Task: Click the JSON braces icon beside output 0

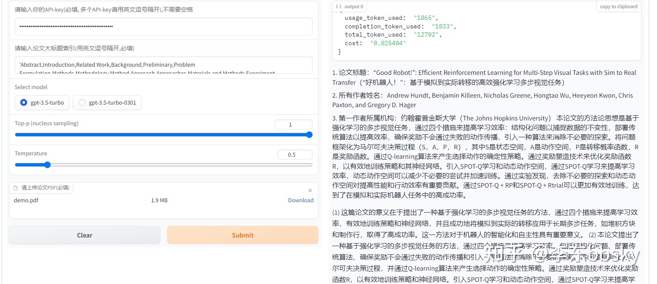Action: pos(339,6)
